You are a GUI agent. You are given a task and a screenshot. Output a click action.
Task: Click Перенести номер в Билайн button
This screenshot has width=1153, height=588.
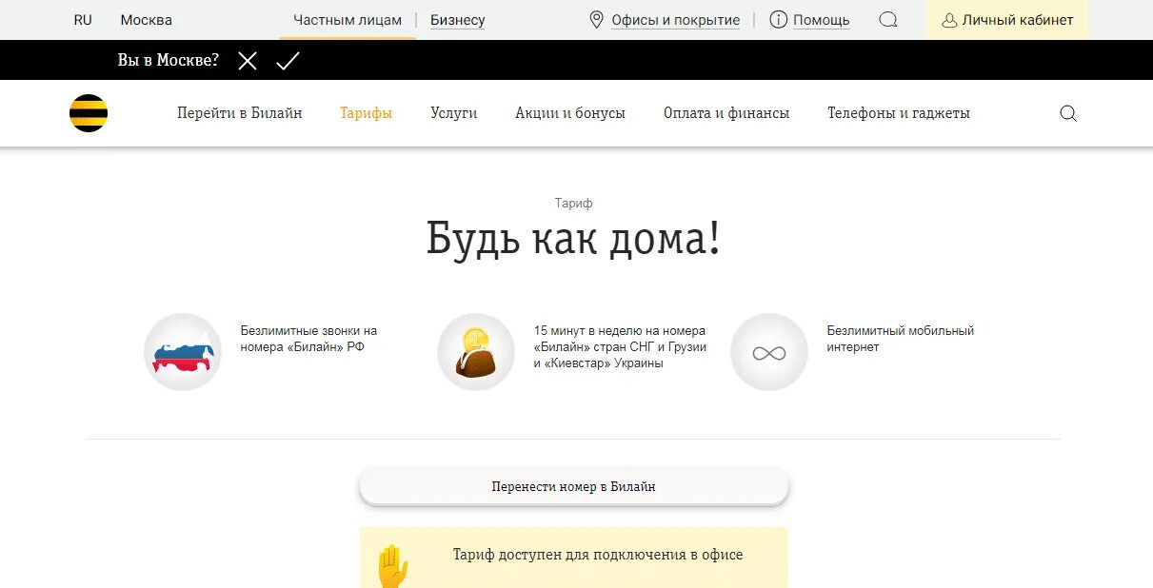[574, 486]
